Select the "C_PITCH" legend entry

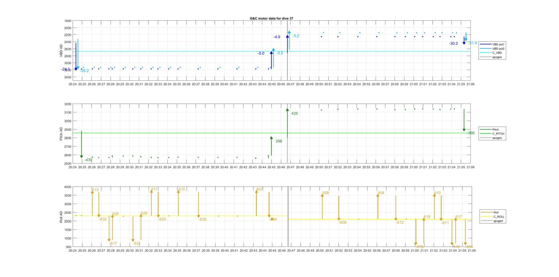coord(492,134)
